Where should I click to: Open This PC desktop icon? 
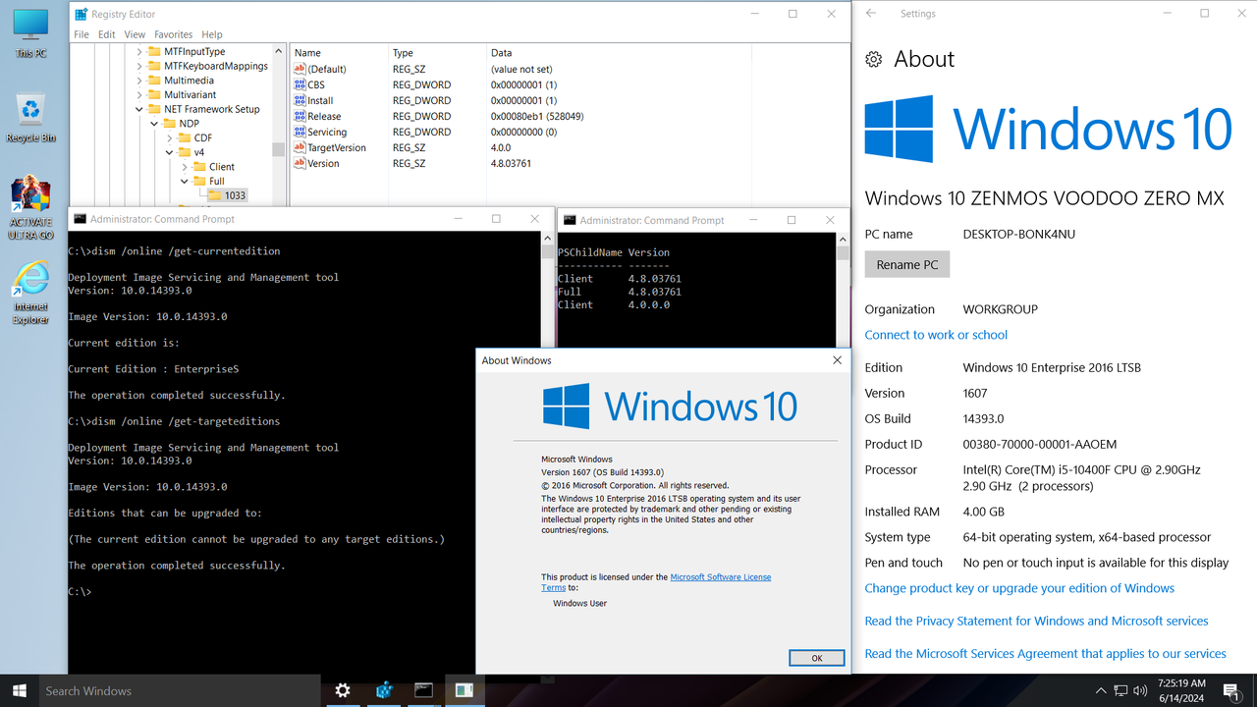30,32
